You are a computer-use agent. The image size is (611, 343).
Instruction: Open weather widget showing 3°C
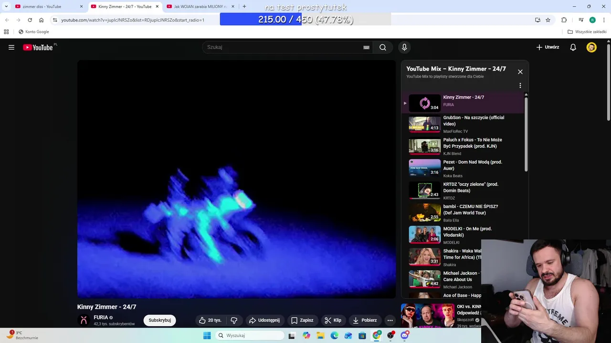click(x=21, y=335)
